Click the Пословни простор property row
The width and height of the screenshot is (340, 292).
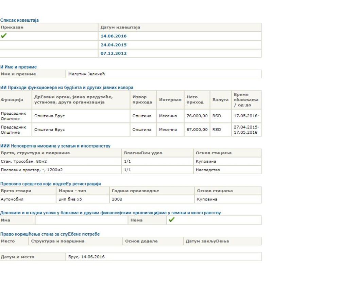coord(32,170)
